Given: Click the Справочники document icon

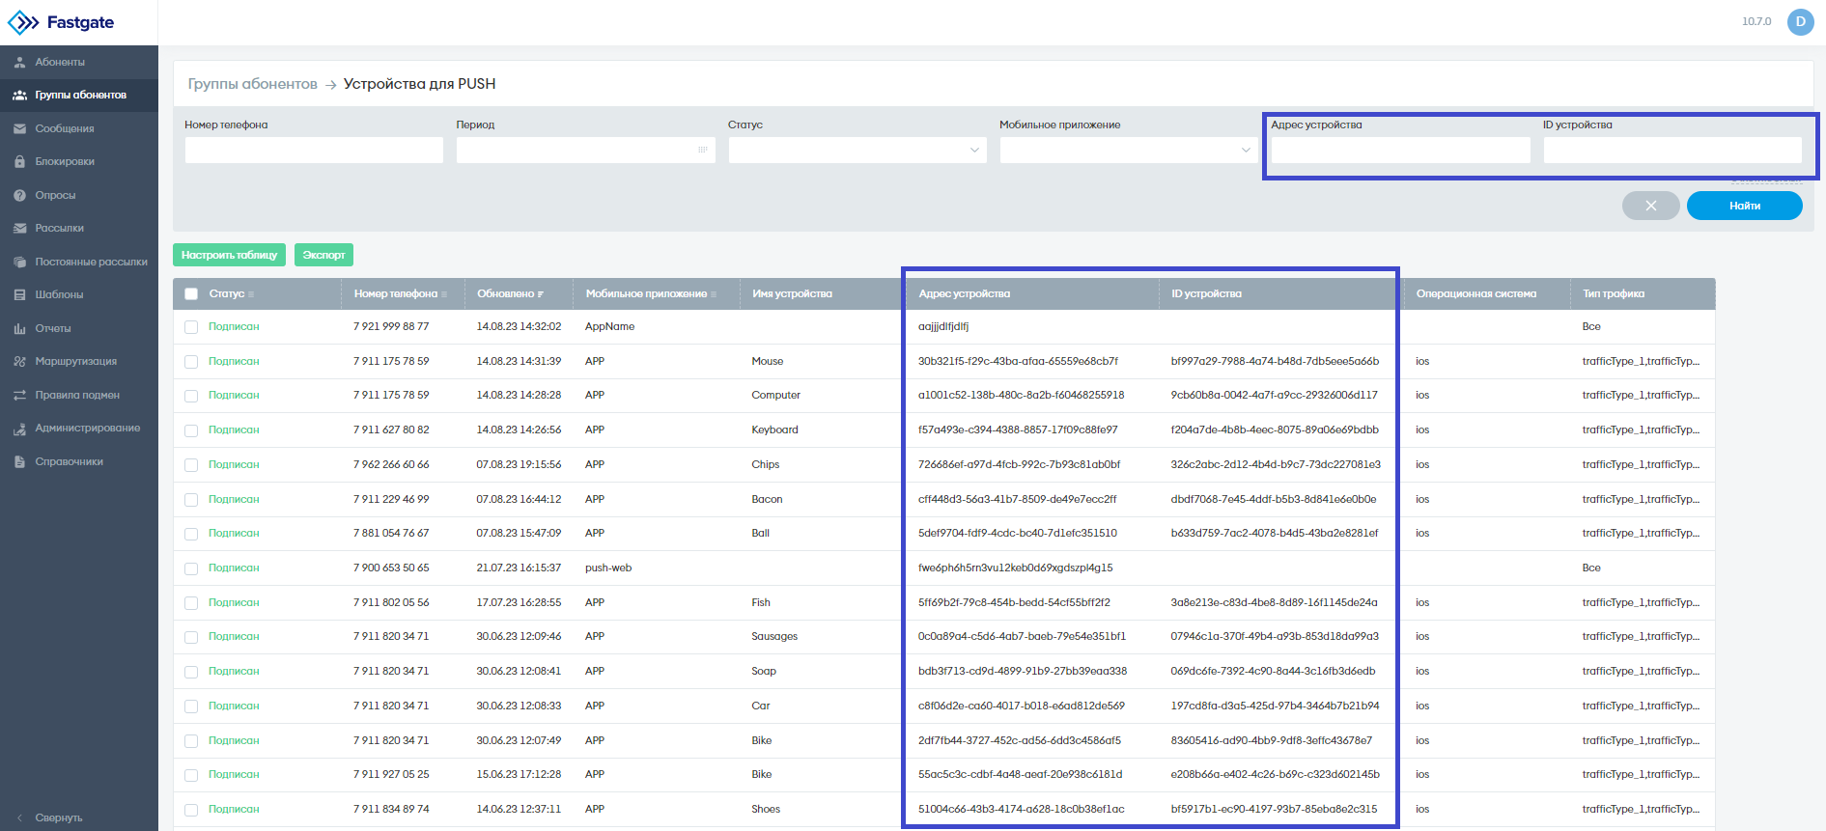Looking at the screenshot, I should click(x=19, y=461).
